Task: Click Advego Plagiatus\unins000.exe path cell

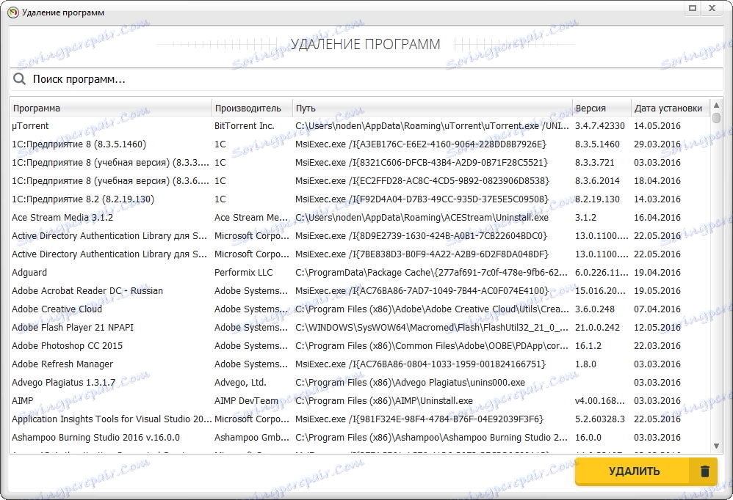Action: [x=410, y=383]
